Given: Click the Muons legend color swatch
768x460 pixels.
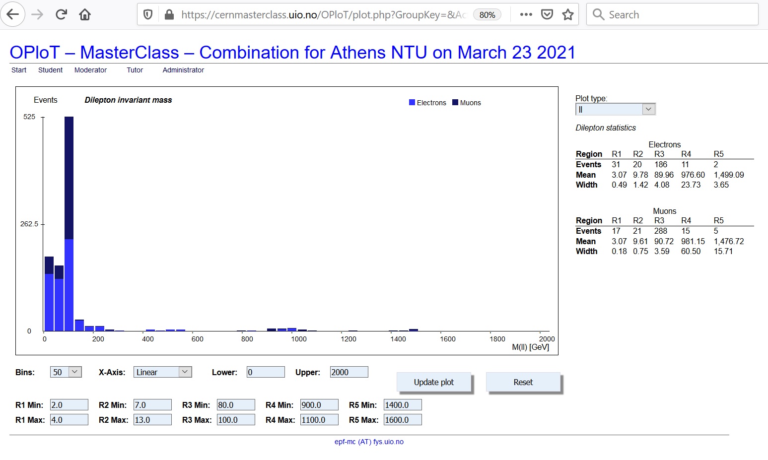Looking at the screenshot, I should click(455, 102).
